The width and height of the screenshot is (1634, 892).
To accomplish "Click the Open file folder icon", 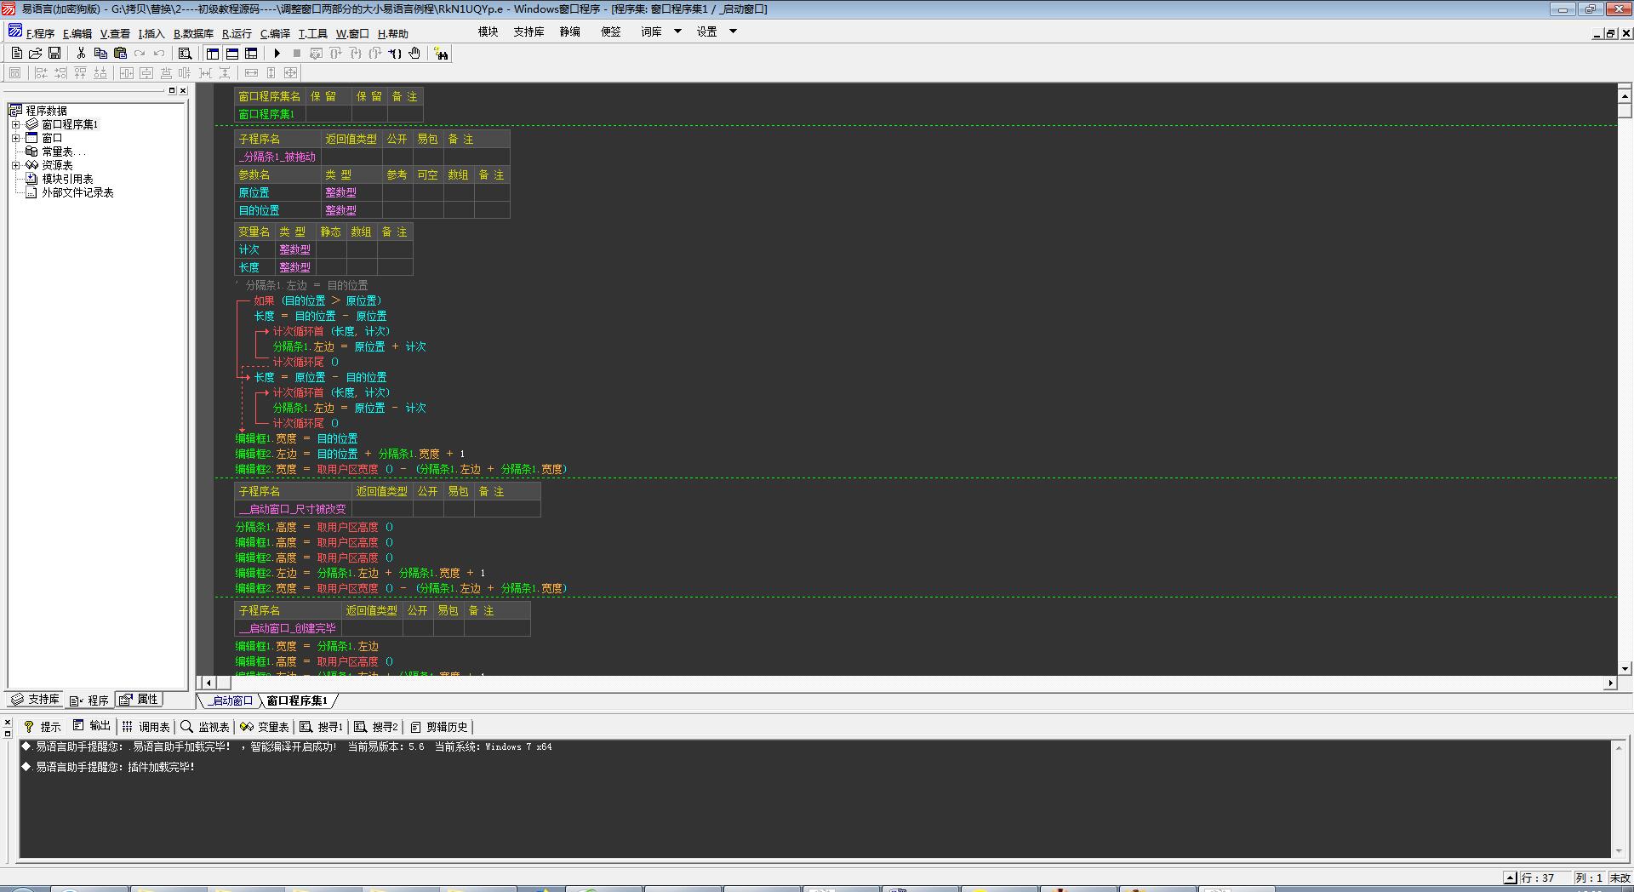I will [36, 53].
